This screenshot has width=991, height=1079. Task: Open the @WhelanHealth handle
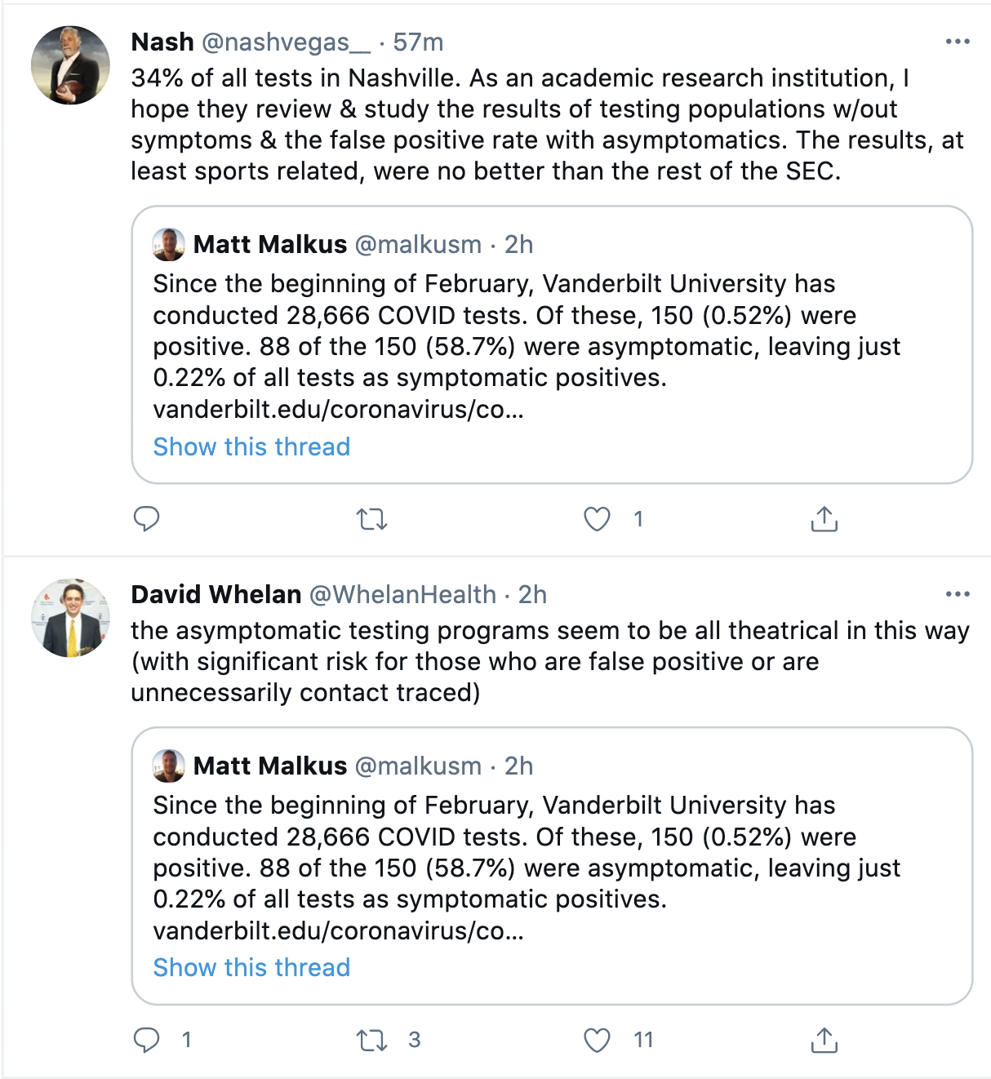click(x=402, y=594)
